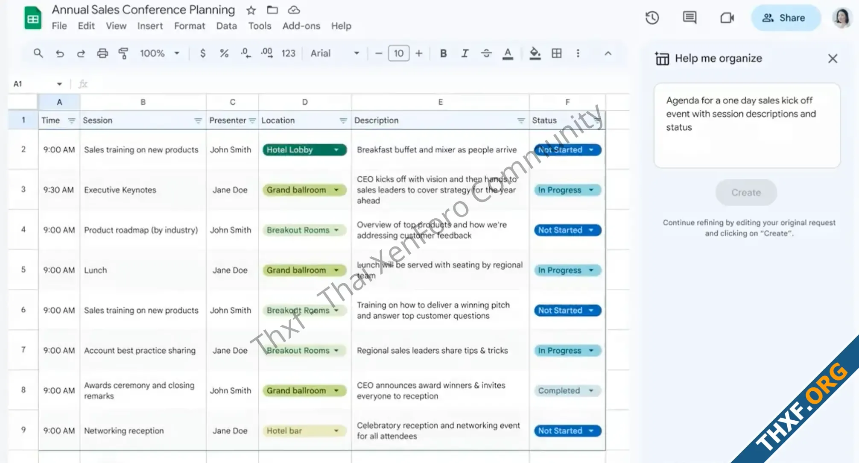Print the spreadsheet
The width and height of the screenshot is (859, 463).
click(102, 53)
